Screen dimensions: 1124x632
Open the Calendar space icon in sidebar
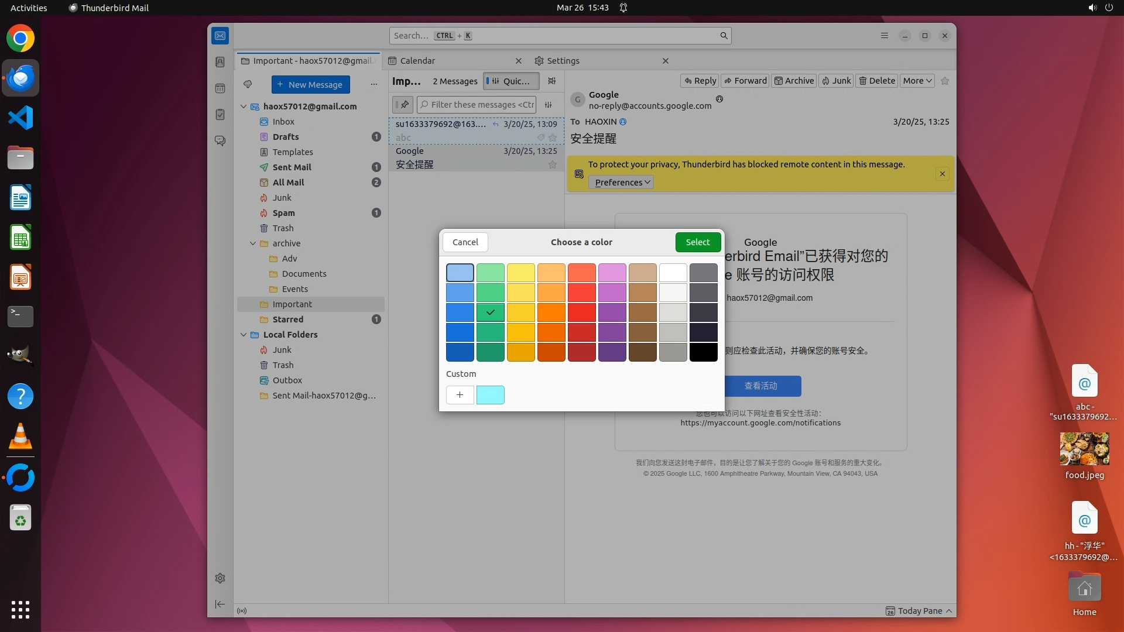click(220, 88)
